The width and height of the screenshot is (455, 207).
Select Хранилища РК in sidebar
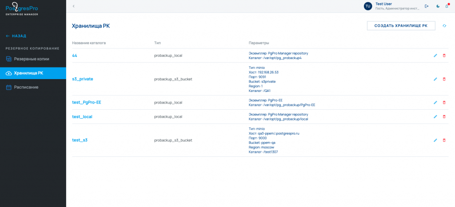tap(28, 73)
